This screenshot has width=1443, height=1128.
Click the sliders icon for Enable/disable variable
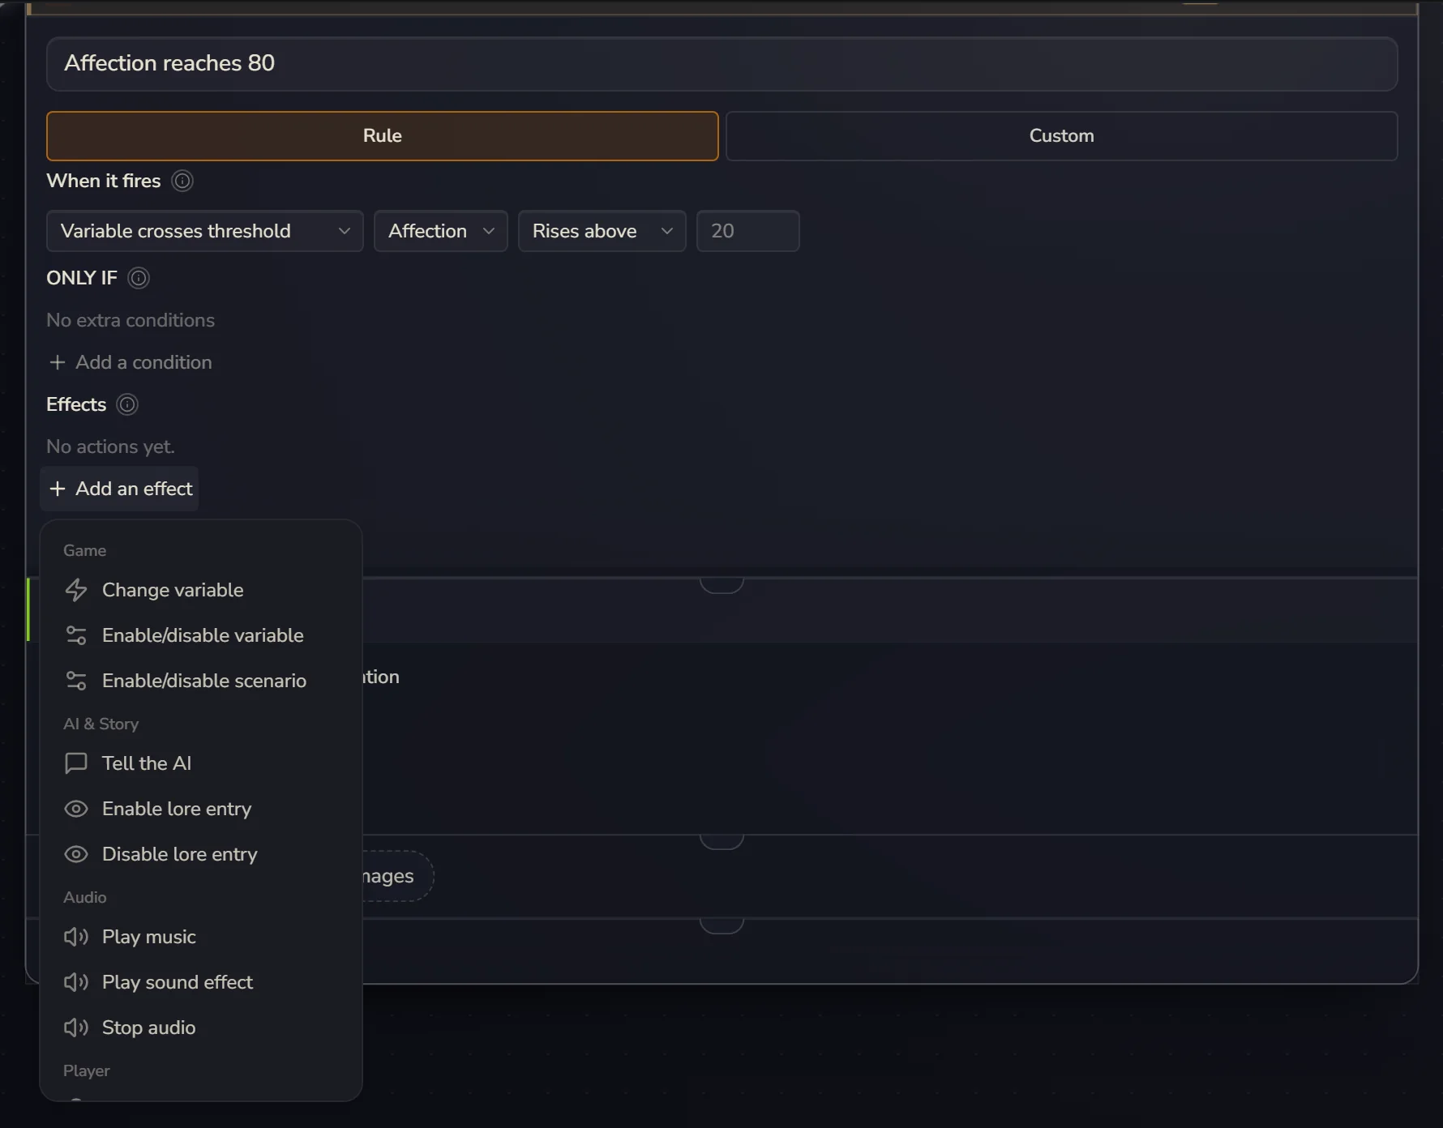click(x=76, y=635)
